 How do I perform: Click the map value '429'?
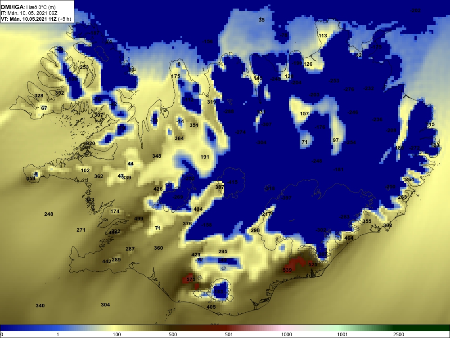tap(196, 255)
